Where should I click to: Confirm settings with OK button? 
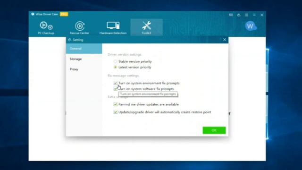(214, 130)
